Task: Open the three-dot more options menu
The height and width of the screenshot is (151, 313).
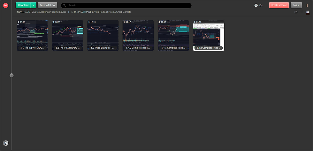Action: point(307,5)
